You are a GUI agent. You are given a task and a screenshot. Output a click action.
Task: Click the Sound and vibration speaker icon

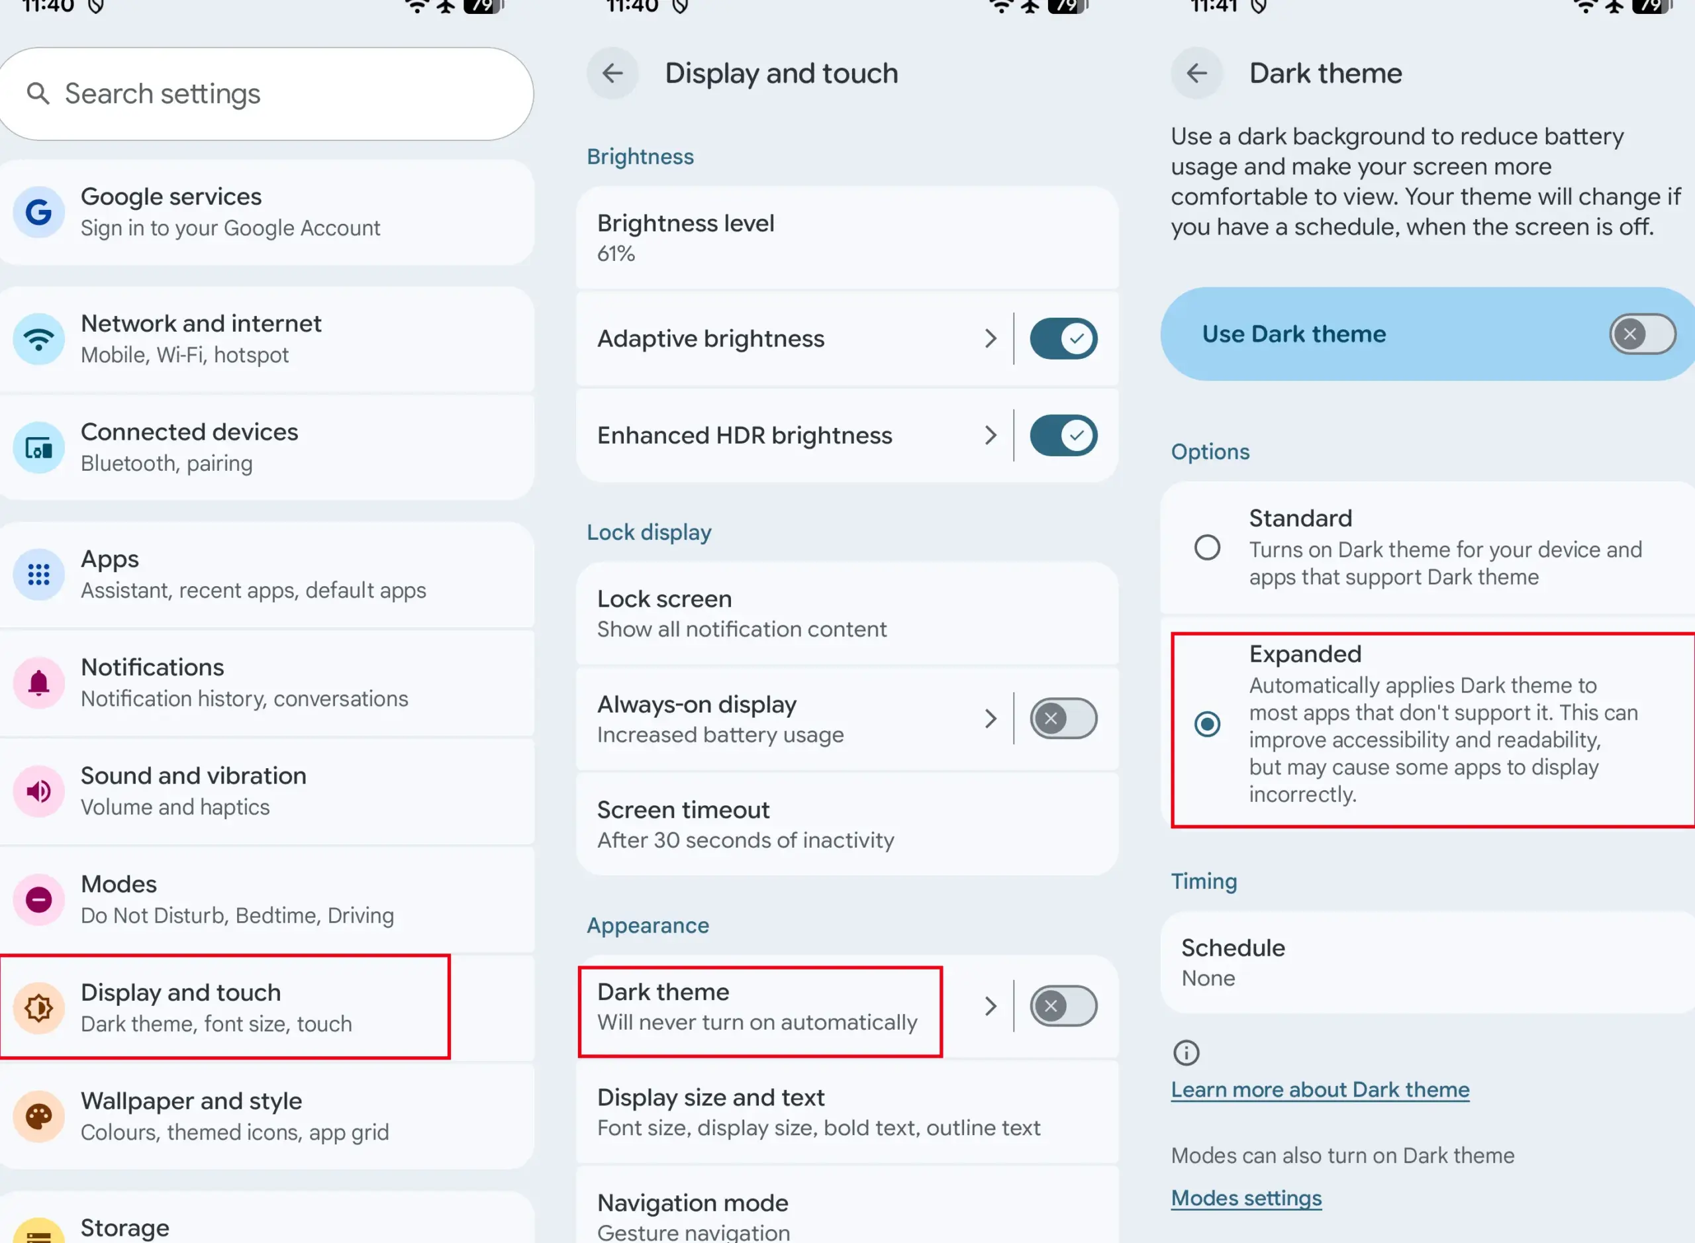(38, 790)
